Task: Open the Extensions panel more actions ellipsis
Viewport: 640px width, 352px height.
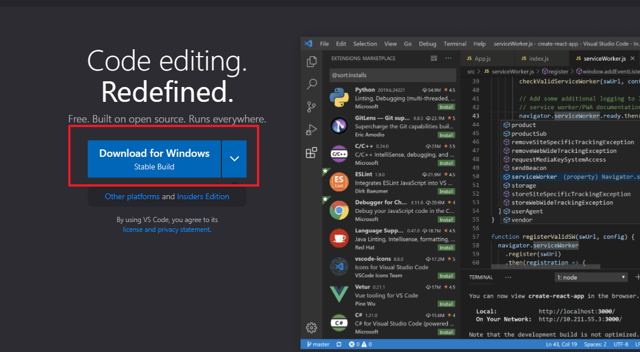Action: pos(448,58)
